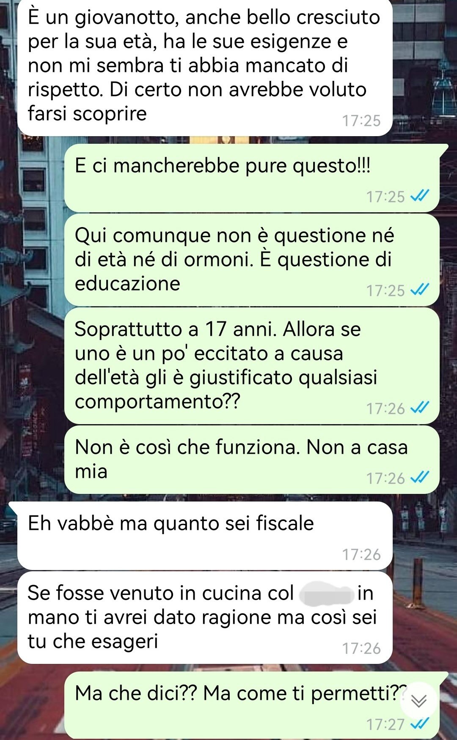
Task: Select the 'È un giovanotto' received message
Action: (x=205, y=67)
